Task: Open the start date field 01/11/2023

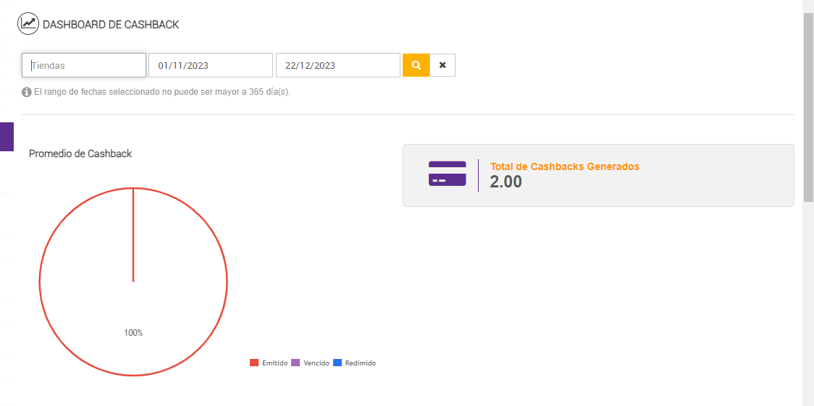Action: tap(210, 65)
